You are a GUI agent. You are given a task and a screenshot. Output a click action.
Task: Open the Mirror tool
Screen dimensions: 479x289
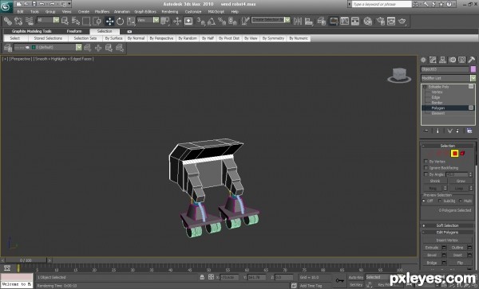click(x=298, y=21)
